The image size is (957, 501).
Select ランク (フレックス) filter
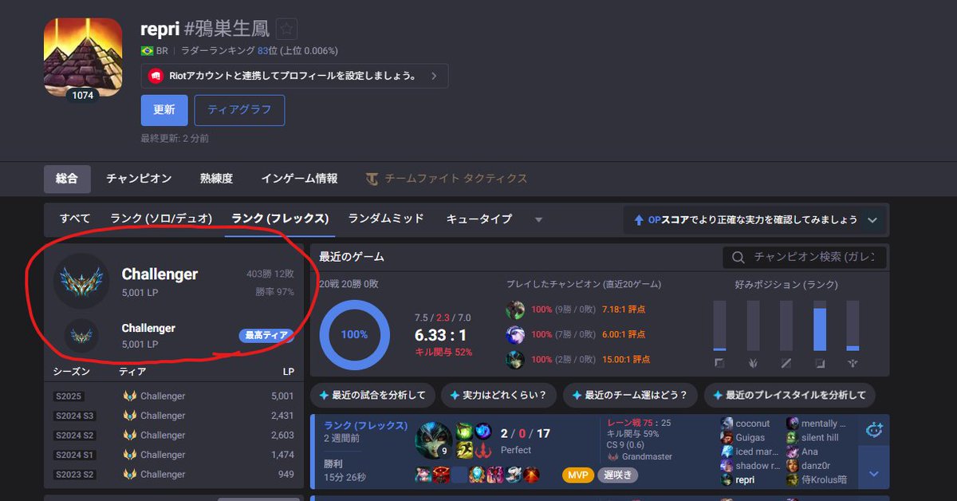point(280,219)
